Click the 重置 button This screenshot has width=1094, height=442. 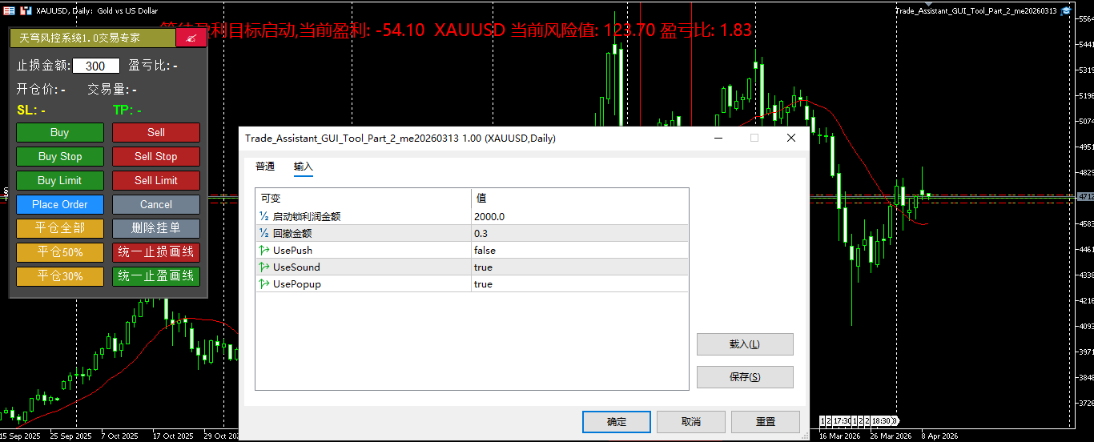[766, 422]
